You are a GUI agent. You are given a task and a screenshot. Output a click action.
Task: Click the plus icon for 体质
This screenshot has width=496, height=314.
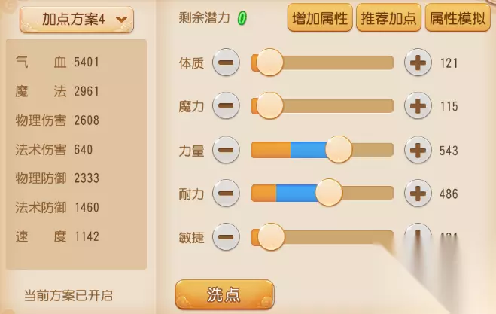pyautogui.click(x=418, y=62)
